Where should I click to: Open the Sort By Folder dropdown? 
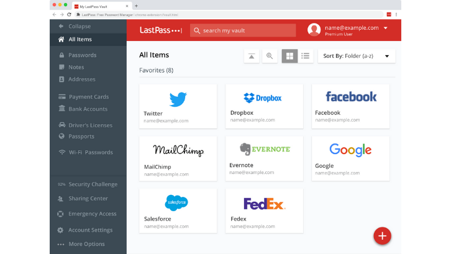[x=357, y=56]
